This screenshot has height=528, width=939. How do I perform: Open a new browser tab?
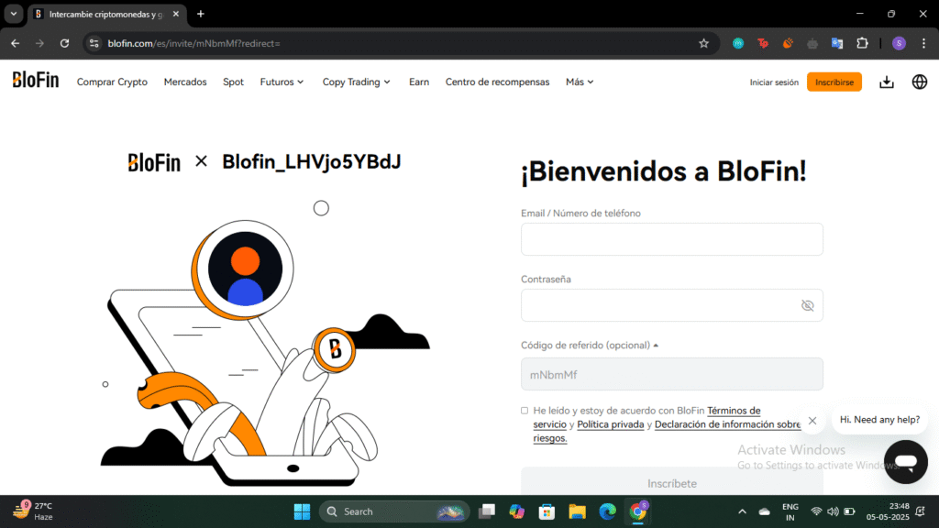pyautogui.click(x=201, y=14)
